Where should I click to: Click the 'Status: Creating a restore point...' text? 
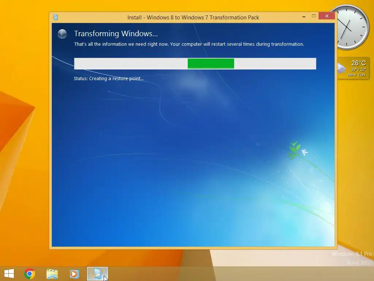pyautogui.click(x=108, y=79)
